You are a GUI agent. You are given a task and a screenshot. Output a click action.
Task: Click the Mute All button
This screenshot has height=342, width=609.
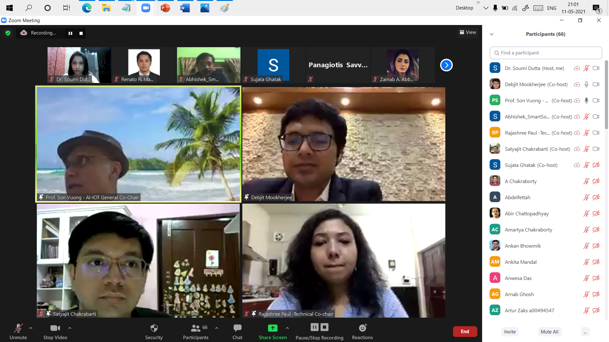(x=550, y=332)
